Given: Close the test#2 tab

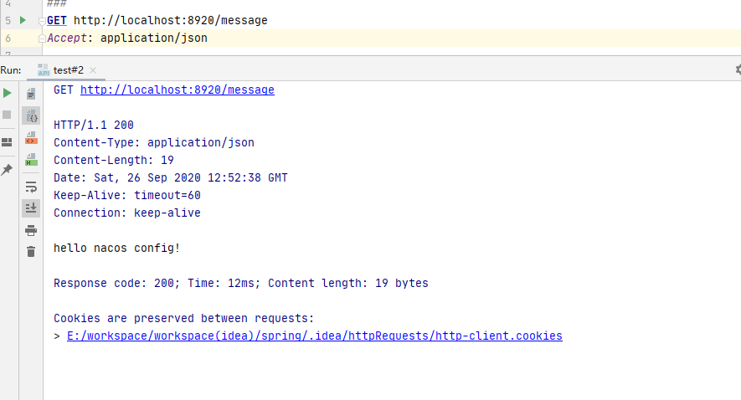Looking at the screenshot, I should pos(93,70).
